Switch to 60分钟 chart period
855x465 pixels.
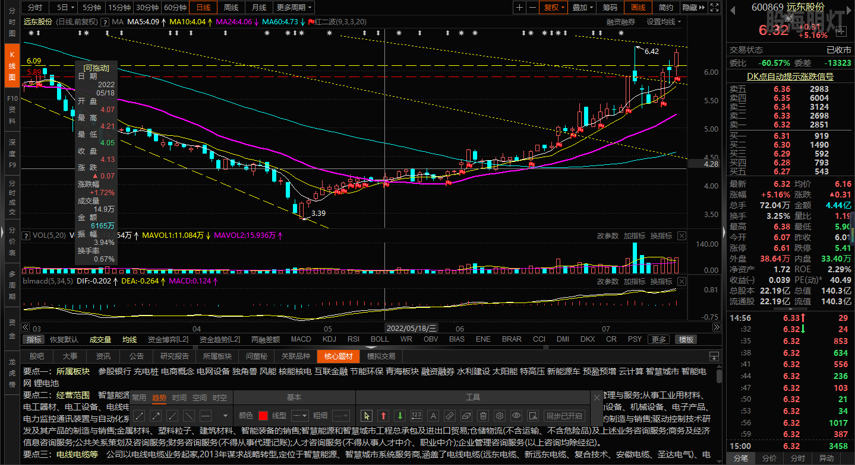(175, 7)
